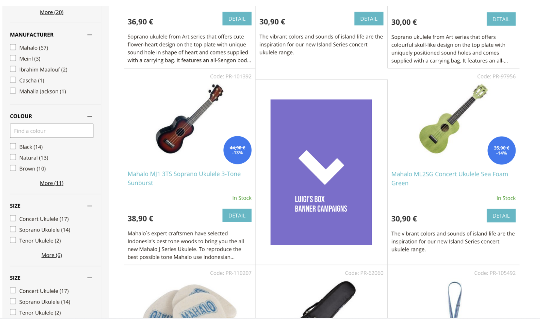The width and height of the screenshot is (540, 319).
Task: Open the Luigi's Box banner campaigns ad
Action: tap(321, 172)
